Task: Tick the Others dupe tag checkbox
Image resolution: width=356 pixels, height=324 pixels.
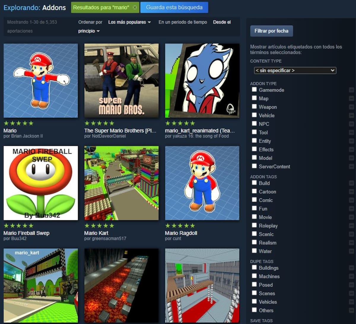Action: point(254,310)
